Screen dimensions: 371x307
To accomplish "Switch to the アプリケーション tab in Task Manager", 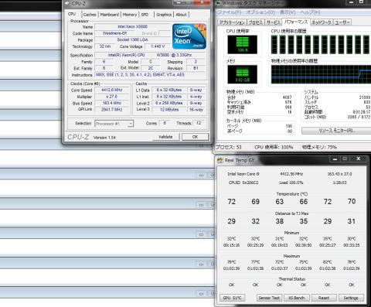I will click(x=232, y=22).
